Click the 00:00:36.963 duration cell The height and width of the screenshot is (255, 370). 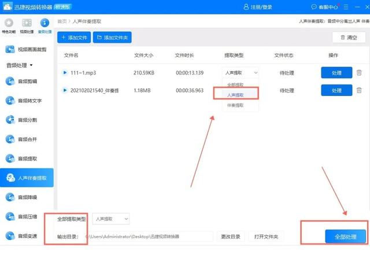[x=190, y=90]
